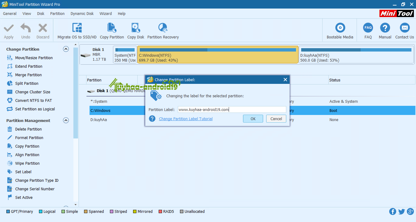Select System partition block in disk map
416x222 pixels.
click(x=125, y=55)
